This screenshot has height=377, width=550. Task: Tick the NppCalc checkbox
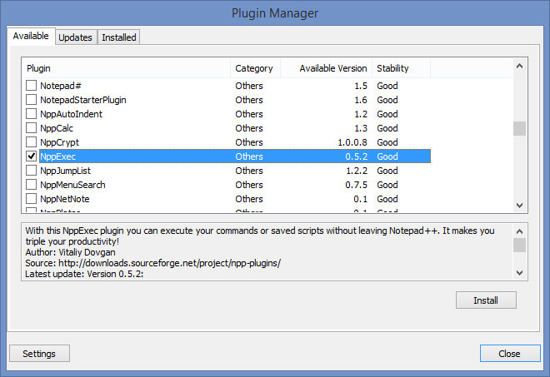31,128
